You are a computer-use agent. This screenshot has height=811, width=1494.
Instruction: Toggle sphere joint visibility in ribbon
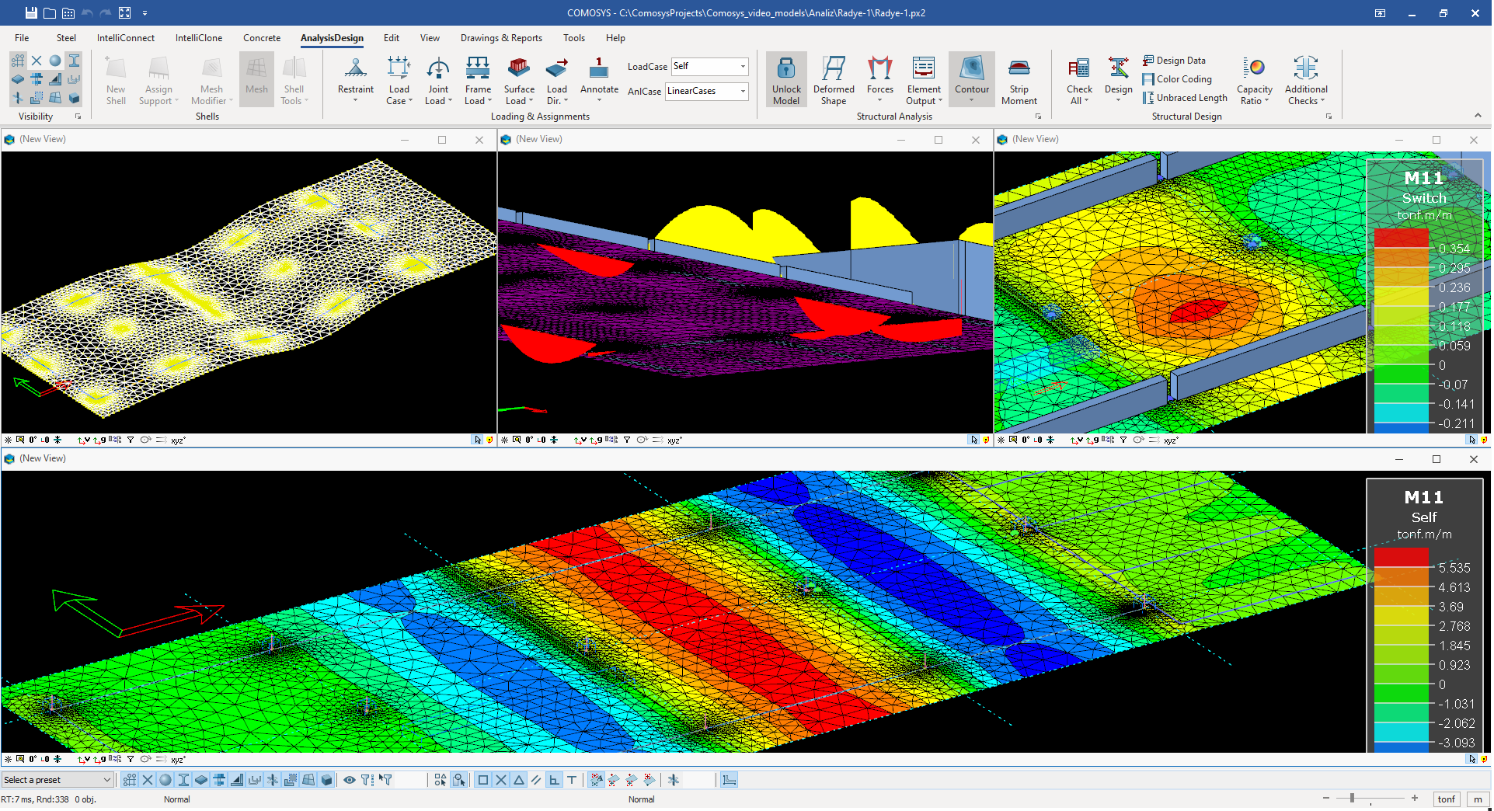point(55,61)
